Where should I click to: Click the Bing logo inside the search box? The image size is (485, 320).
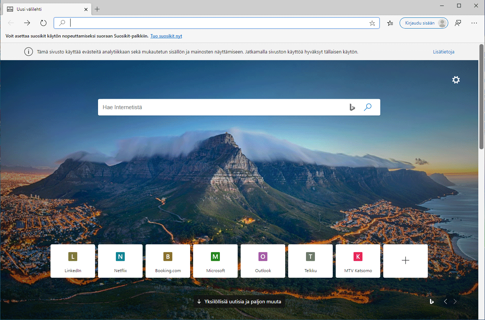click(x=352, y=107)
